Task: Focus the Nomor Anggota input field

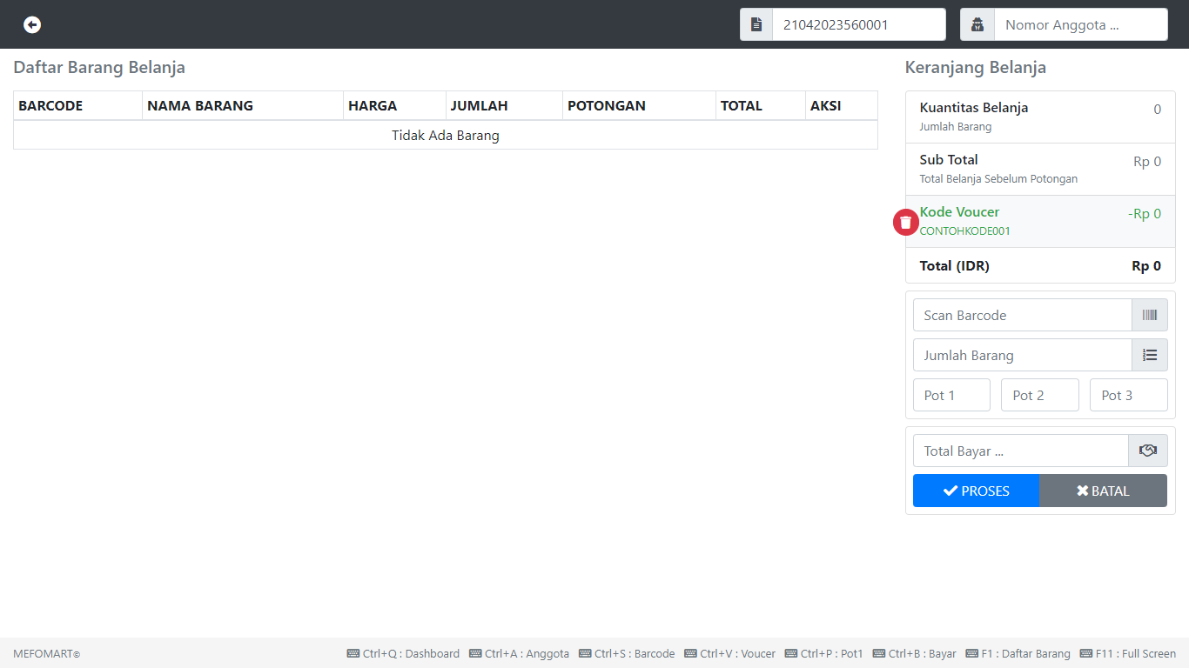Action: click(x=1081, y=24)
